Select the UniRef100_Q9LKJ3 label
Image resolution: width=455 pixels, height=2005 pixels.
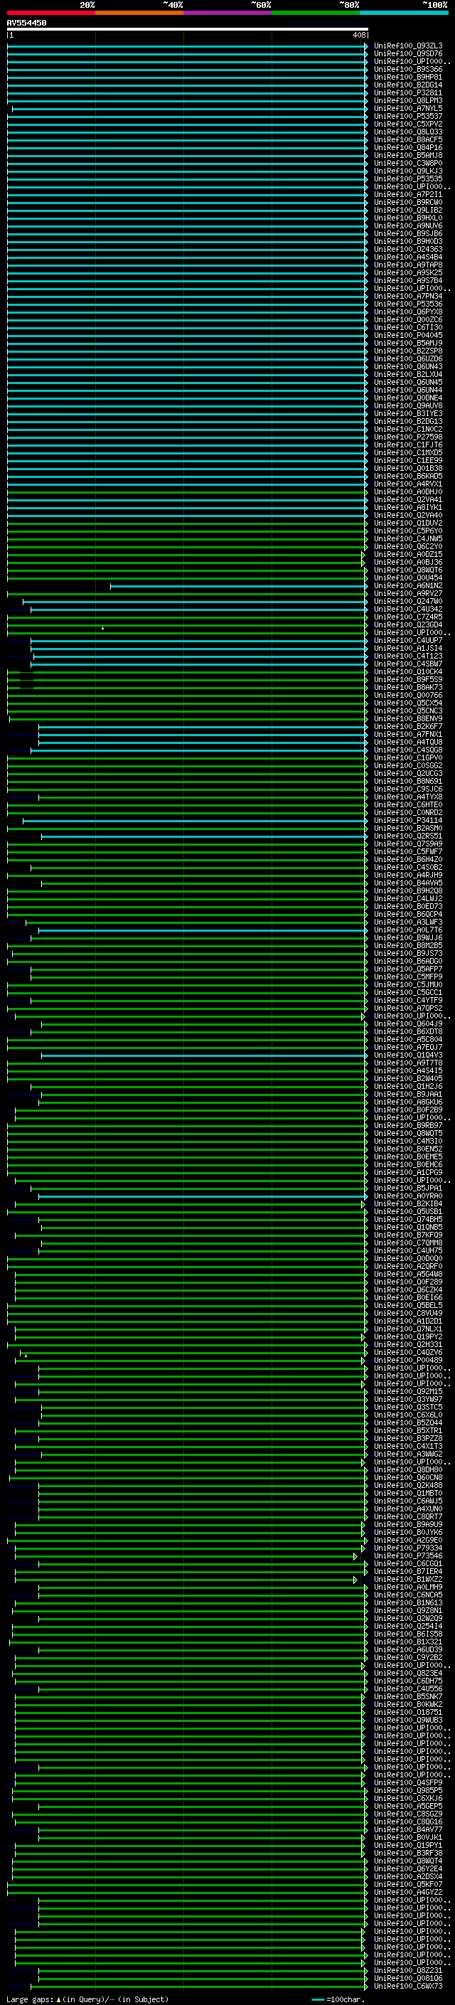pos(407,171)
